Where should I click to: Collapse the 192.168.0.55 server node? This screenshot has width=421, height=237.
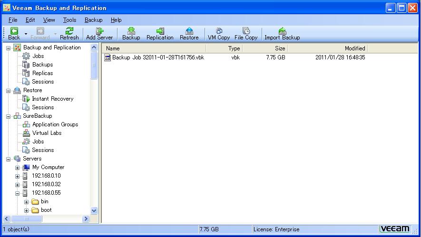coord(17,194)
